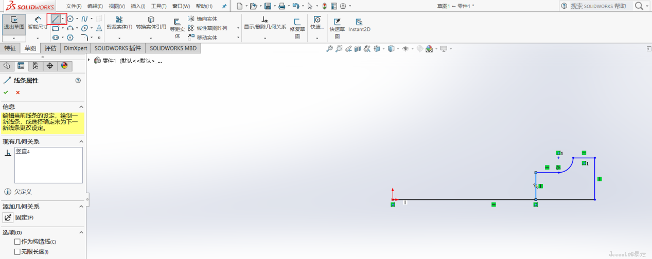Select the Polygon sketch tool

click(x=71, y=38)
